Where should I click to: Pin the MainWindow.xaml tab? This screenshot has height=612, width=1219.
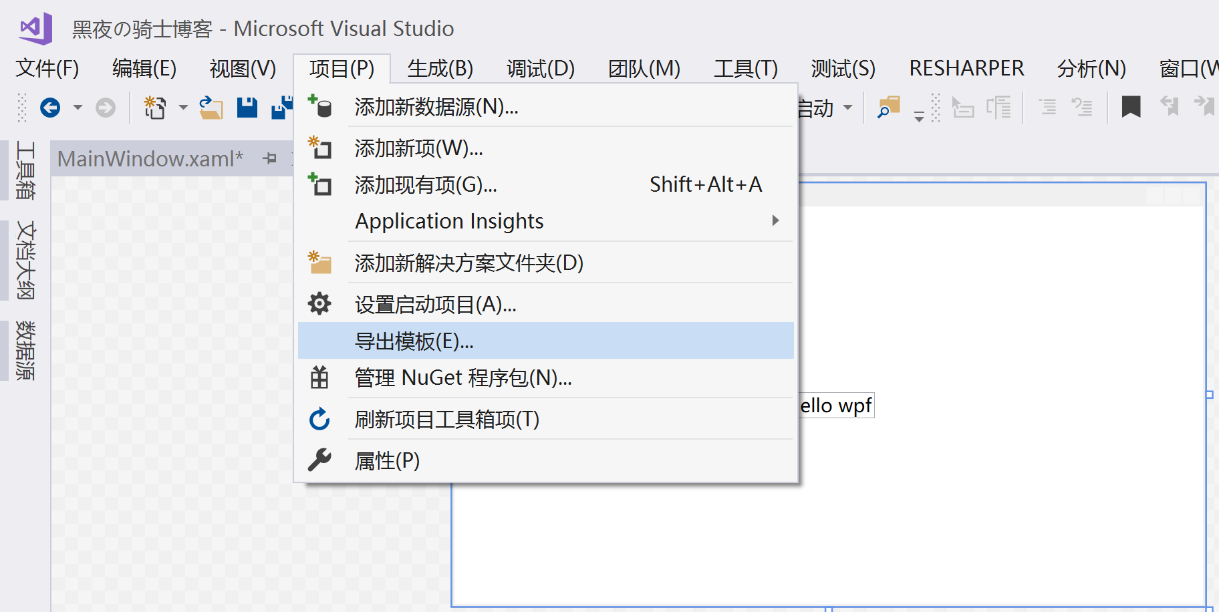click(x=269, y=158)
